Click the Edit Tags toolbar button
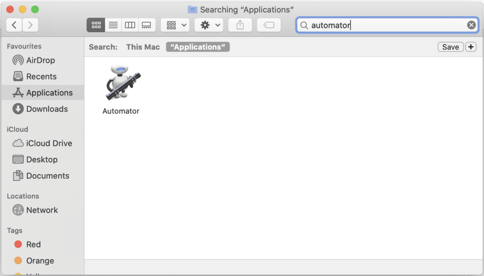The width and height of the screenshot is (484, 276). (269, 25)
